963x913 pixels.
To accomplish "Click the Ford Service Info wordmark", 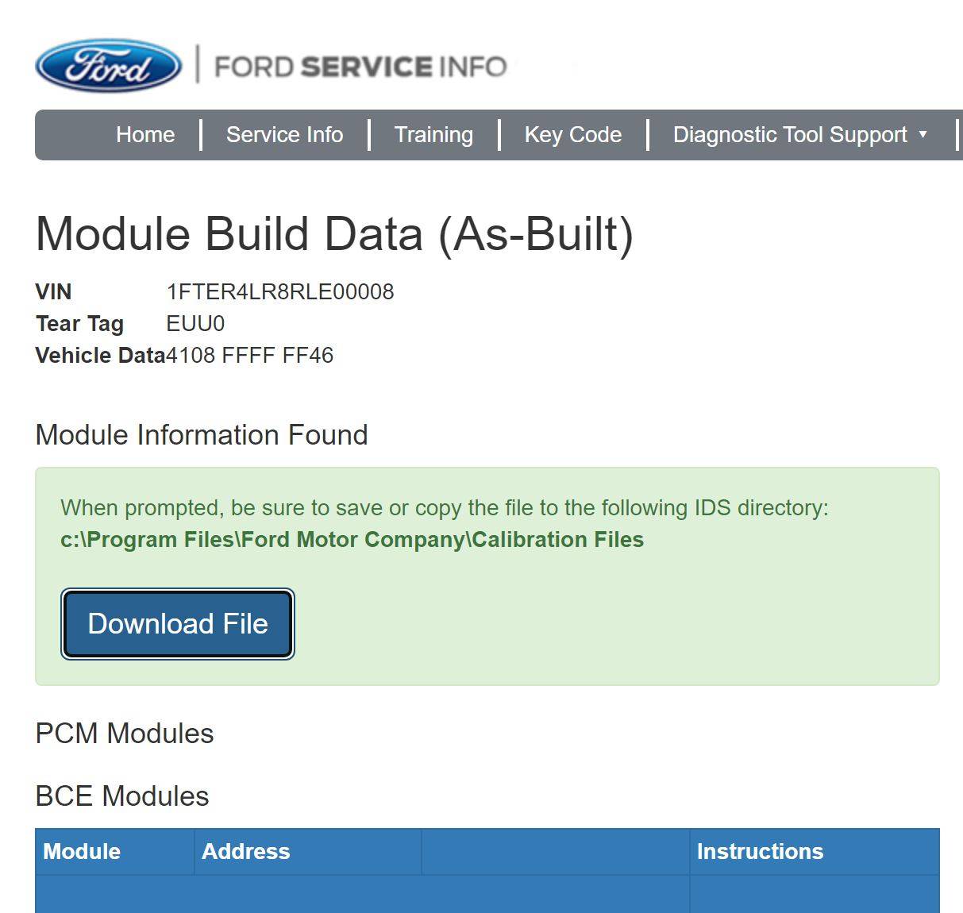I will tap(360, 67).
